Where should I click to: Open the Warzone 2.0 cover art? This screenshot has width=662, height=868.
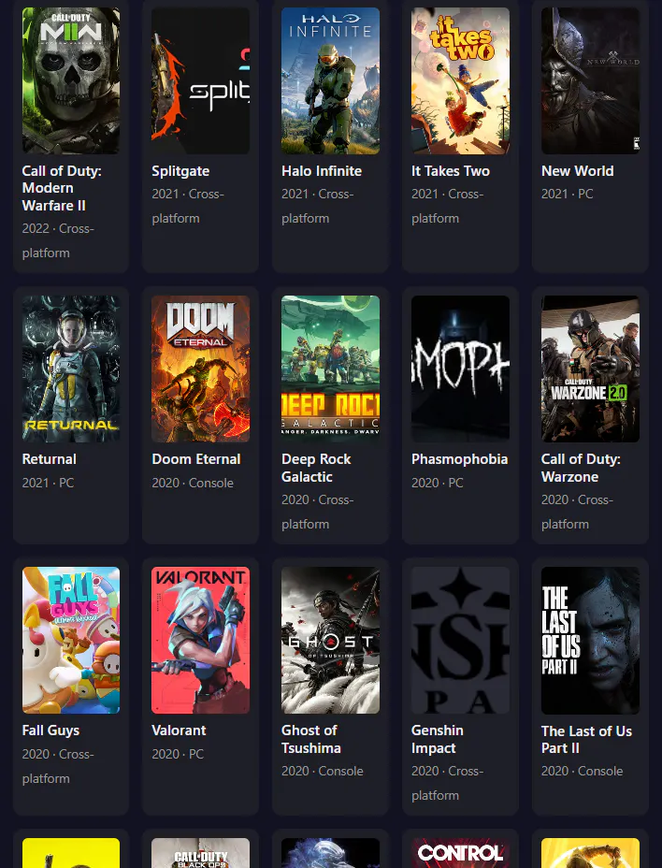tap(590, 369)
